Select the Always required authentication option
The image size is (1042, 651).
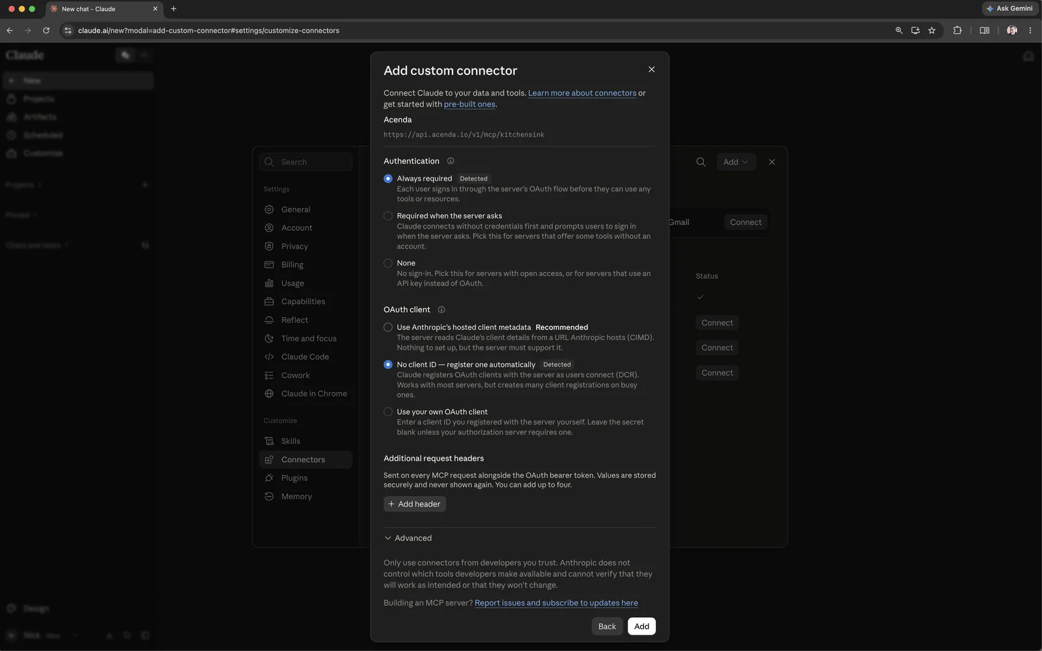tap(388, 178)
